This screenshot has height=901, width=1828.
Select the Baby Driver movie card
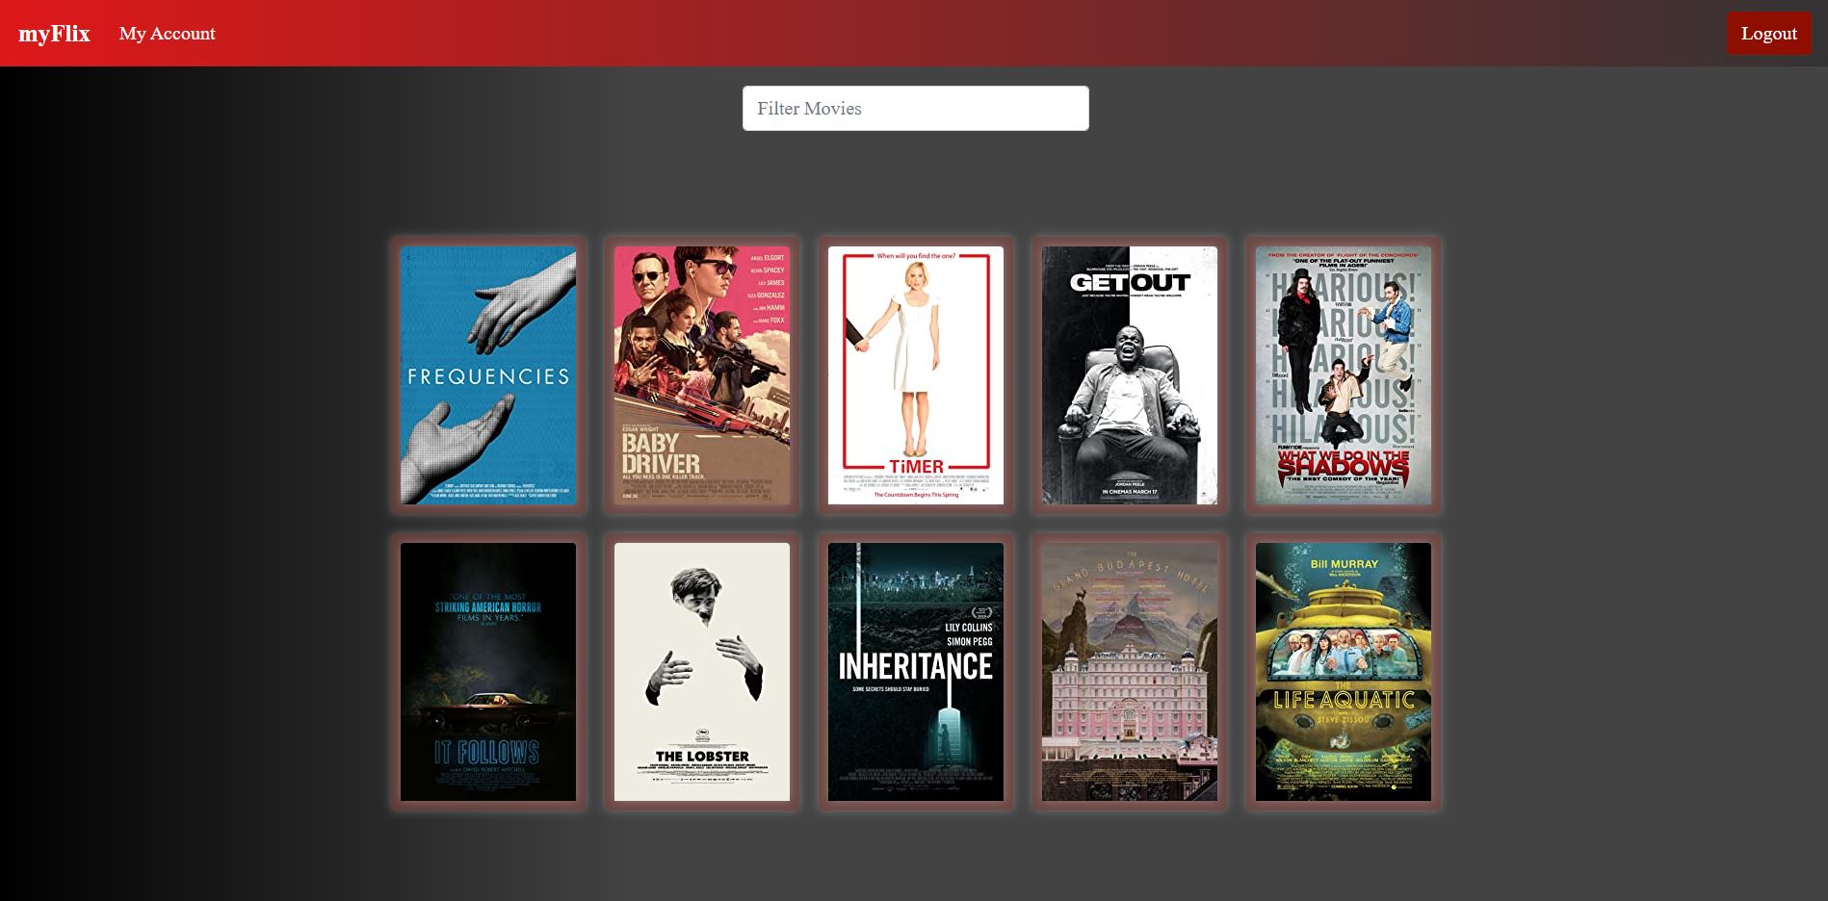click(701, 374)
